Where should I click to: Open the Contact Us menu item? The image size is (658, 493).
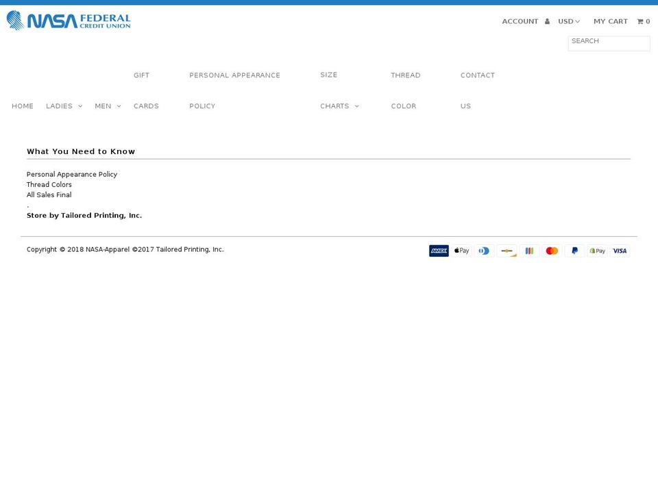478,90
